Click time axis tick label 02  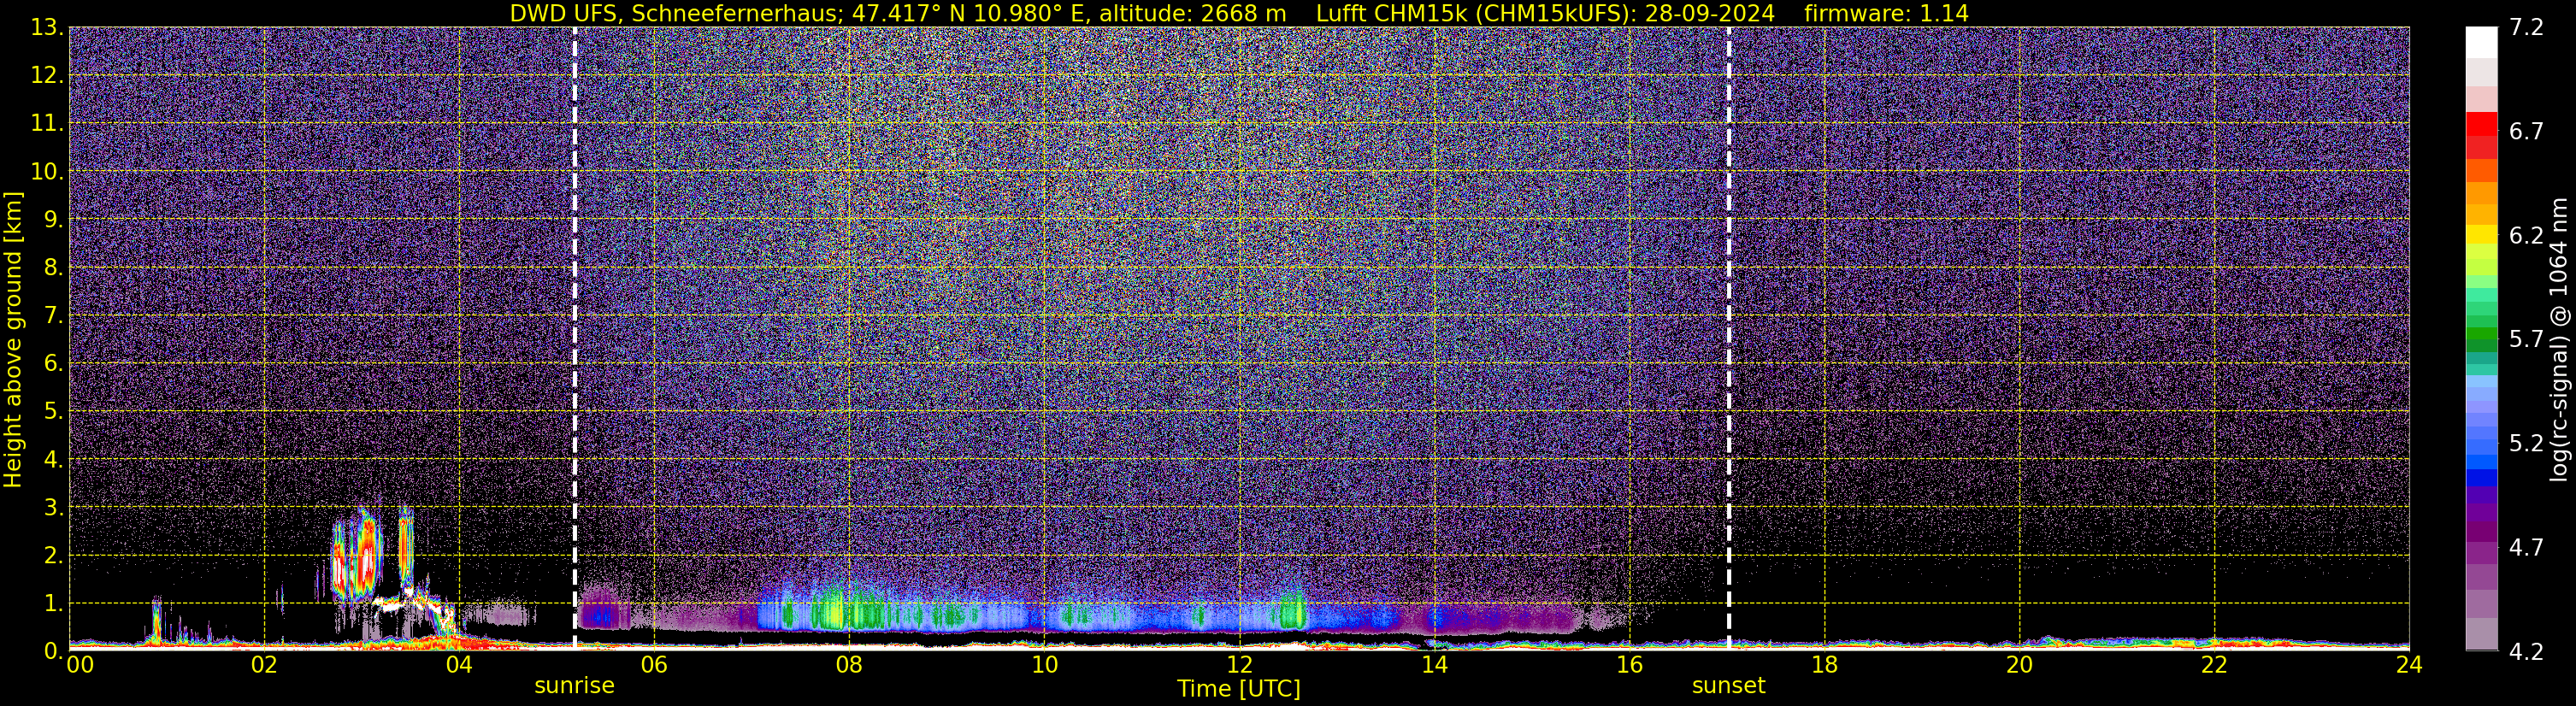[x=264, y=665]
